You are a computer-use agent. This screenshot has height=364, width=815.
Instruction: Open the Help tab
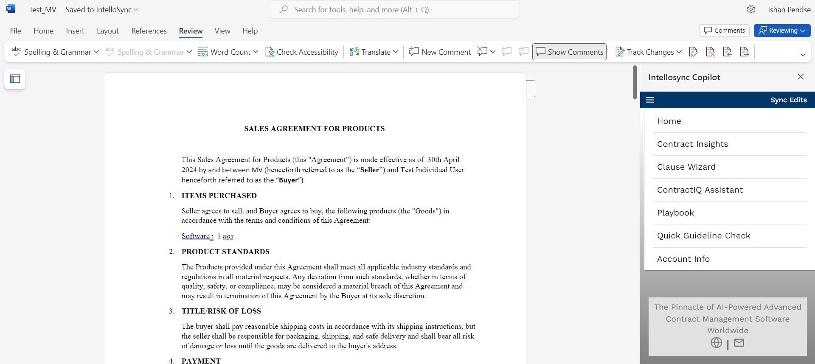click(x=250, y=31)
